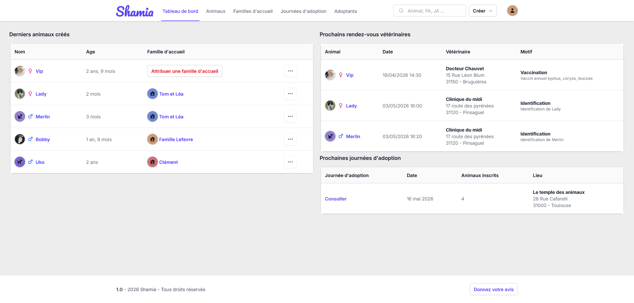Viewport: 634px width, 303px height.
Task: Click the search magnifier icon
Action: 401,11
